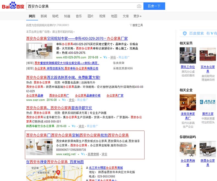Viewport: 217px width, 181px height.
Task: Open the 居然之家 link
Action: coord(208,114)
